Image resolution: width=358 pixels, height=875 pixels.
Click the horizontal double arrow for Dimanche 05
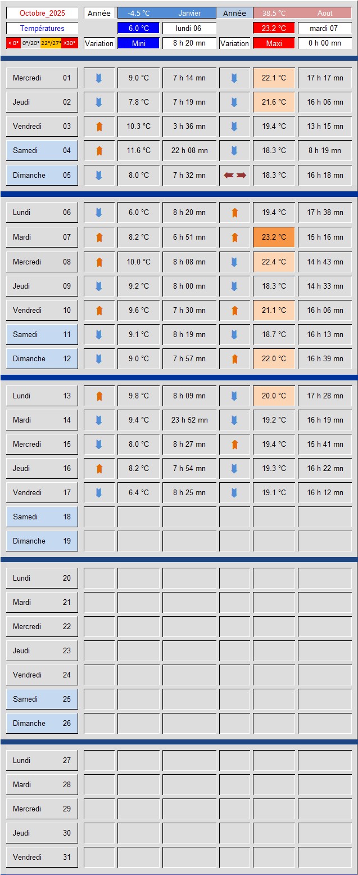click(x=234, y=176)
